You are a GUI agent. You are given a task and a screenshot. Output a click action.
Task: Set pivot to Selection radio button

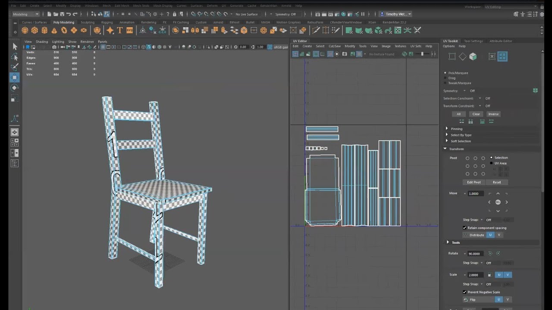pos(491,158)
